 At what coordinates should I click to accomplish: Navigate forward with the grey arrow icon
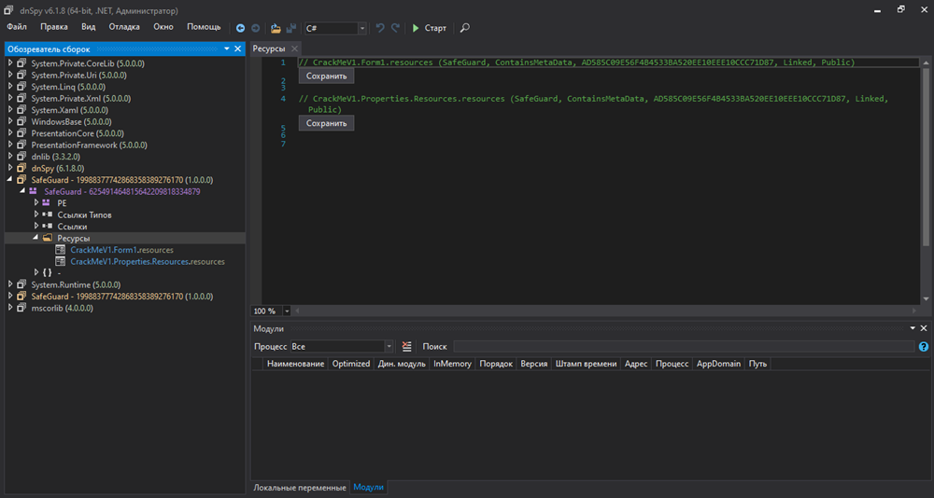[x=256, y=28]
